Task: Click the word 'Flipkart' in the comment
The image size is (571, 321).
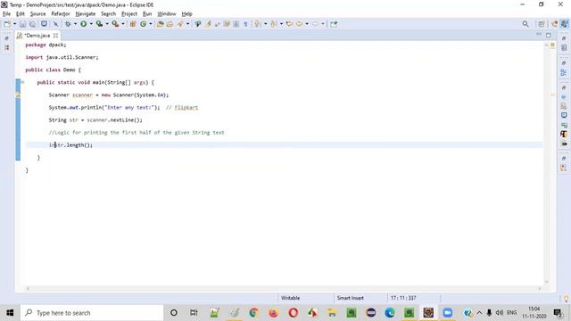Action: pyautogui.click(x=186, y=107)
